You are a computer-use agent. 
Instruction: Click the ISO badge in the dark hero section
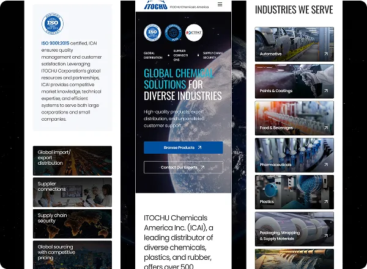pyautogui.click(x=152, y=32)
